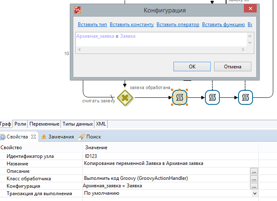Screen dimensions: 277x201
Task: Open editor button for Конфигурация row
Action: click(x=254, y=186)
